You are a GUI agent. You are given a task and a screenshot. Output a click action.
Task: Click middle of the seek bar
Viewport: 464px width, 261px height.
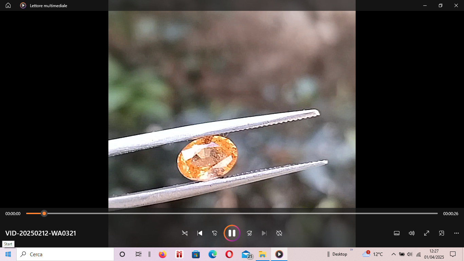[232, 213]
